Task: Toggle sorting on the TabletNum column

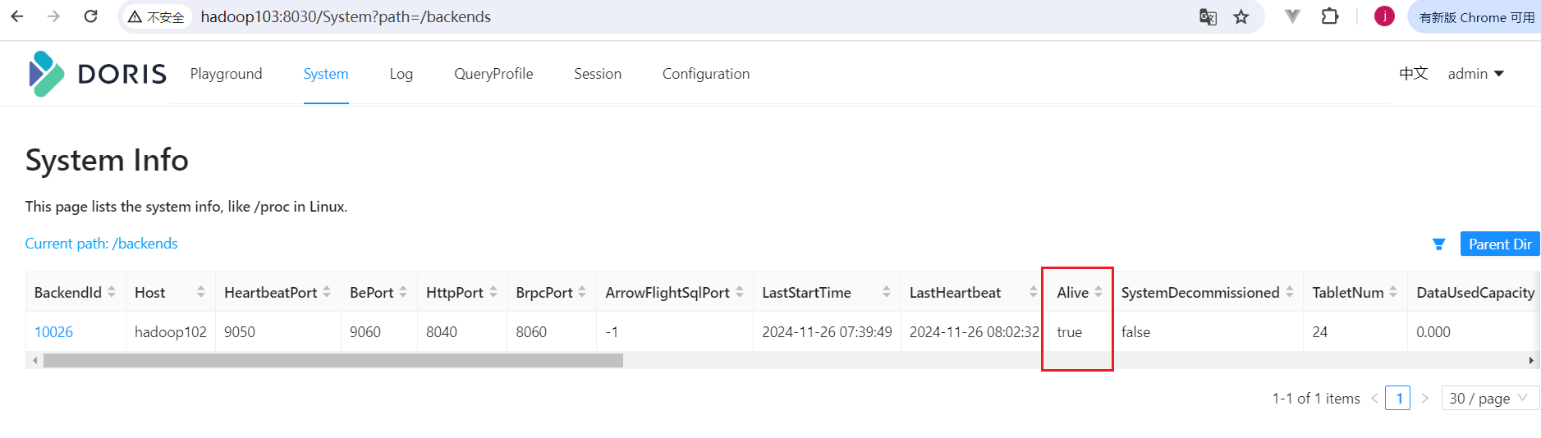Action: (x=1393, y=292)
